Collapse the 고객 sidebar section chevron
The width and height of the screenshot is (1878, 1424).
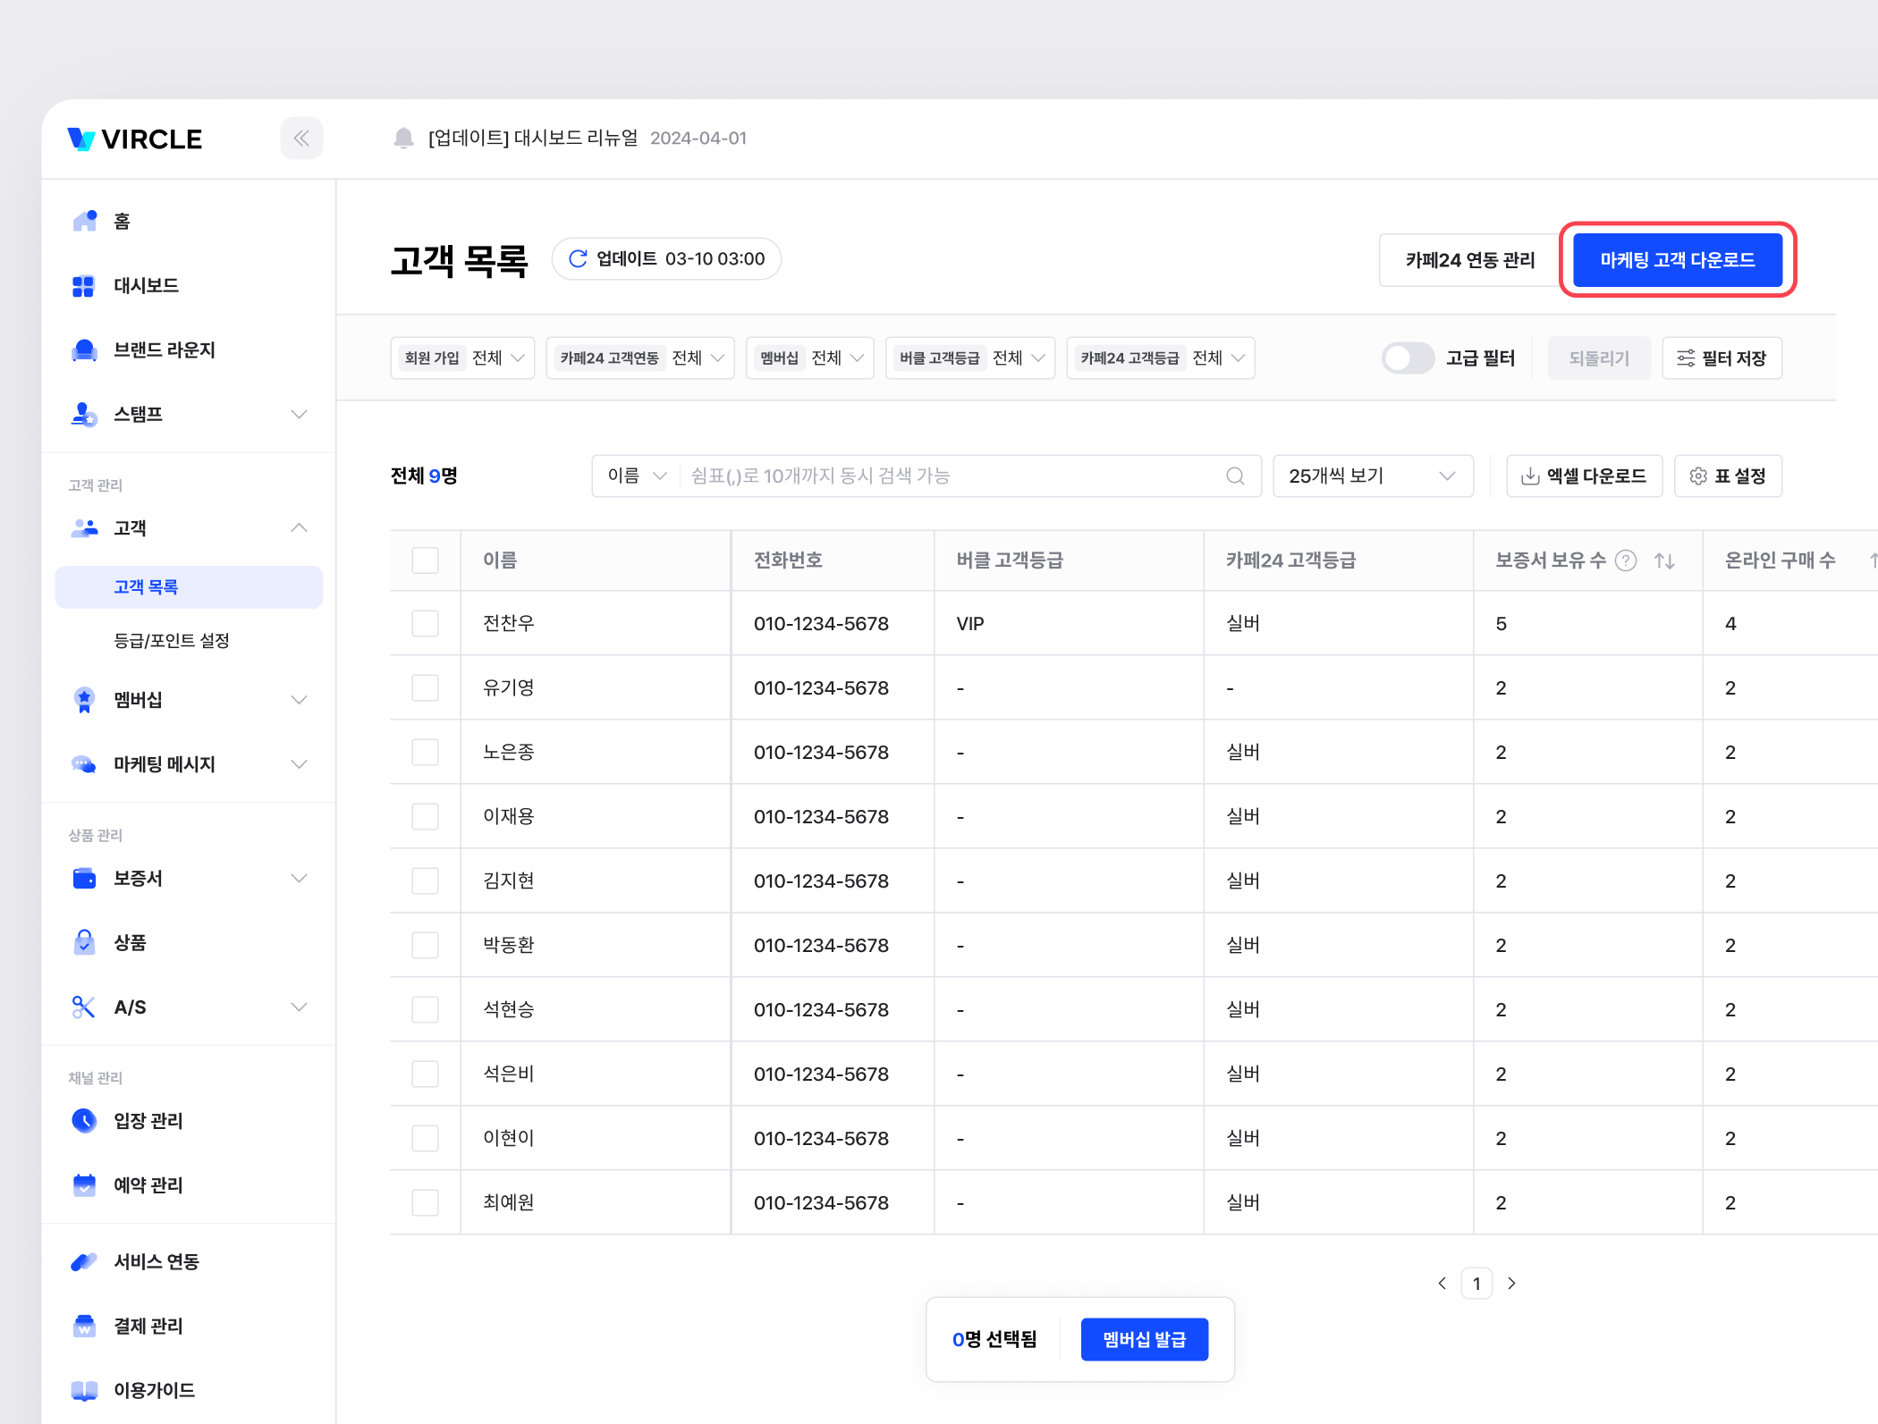[300, 528]
